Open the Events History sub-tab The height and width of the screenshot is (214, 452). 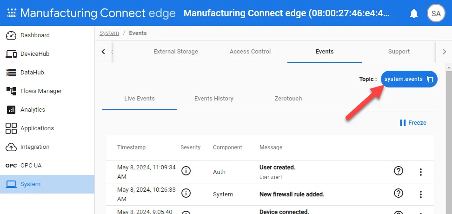coord(214,99)
